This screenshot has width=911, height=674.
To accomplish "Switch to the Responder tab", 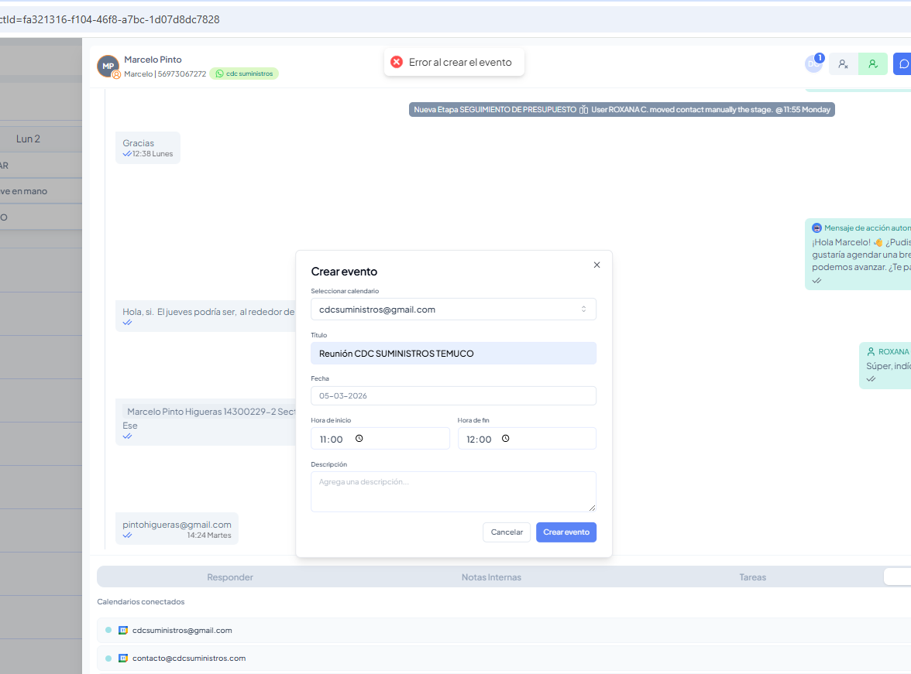I will 230,577.
